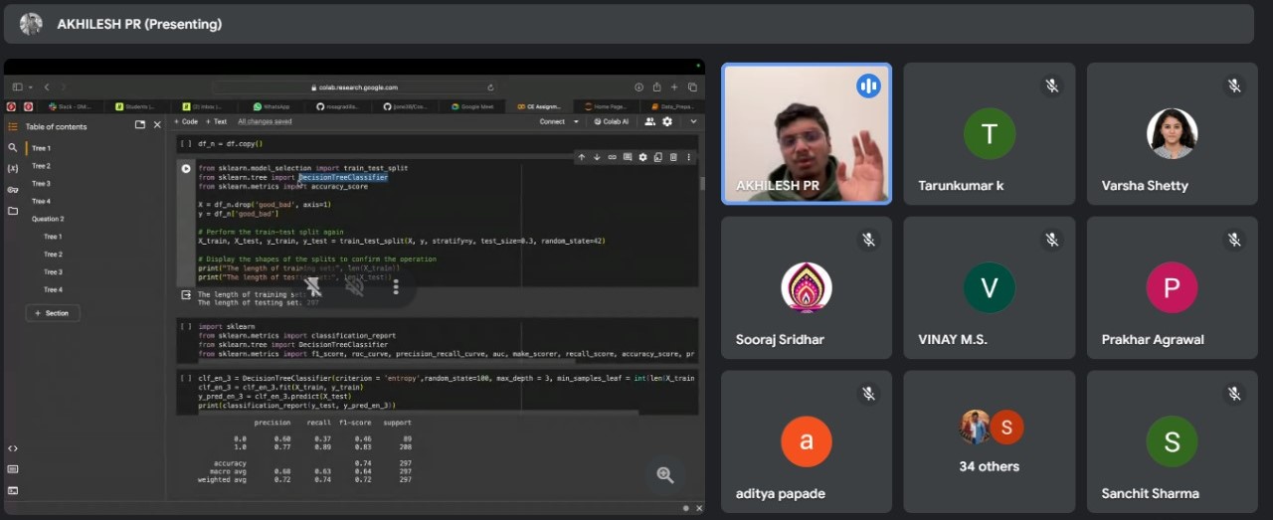Click the muted mic on Varsha Shetty tile
The image size is (1273, 520).
click(1234, 86)
